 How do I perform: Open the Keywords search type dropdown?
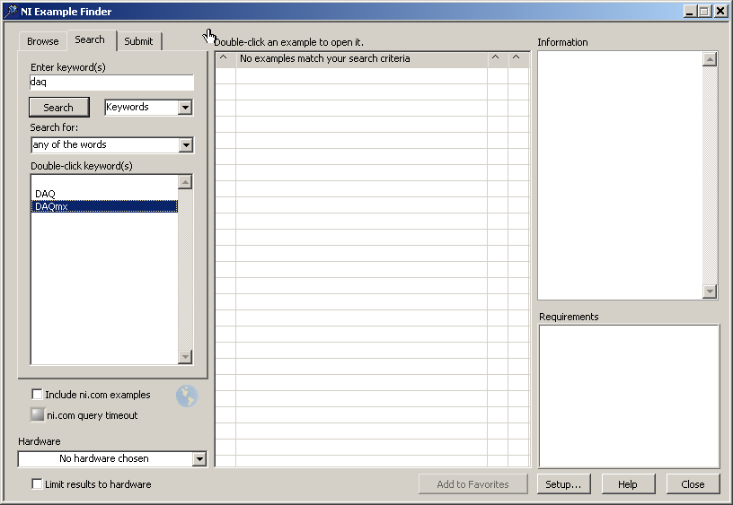[186, 108]
